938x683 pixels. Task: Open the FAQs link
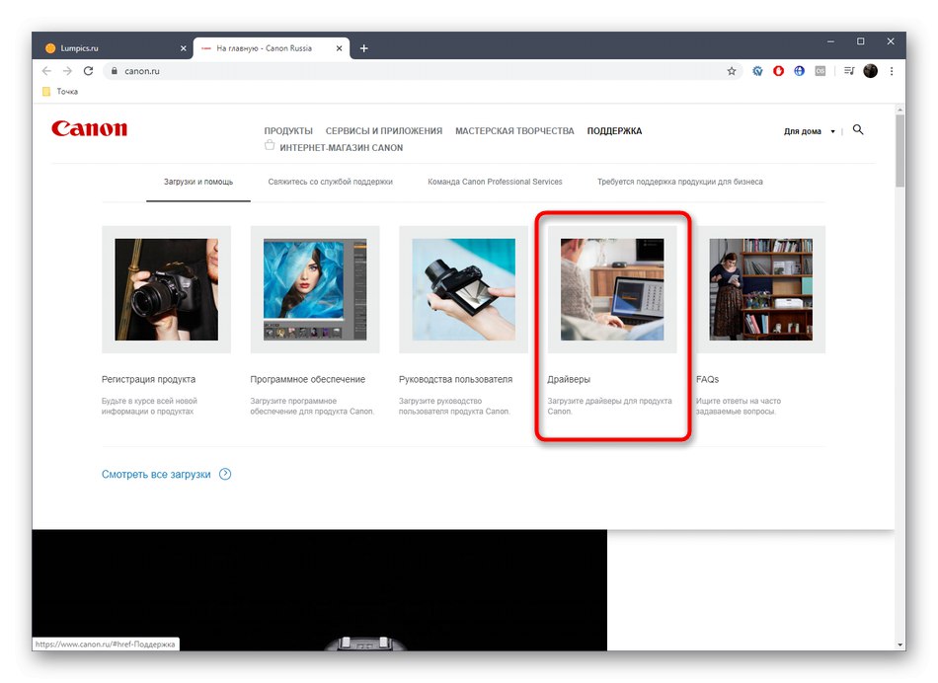click(x=707, y=379)
